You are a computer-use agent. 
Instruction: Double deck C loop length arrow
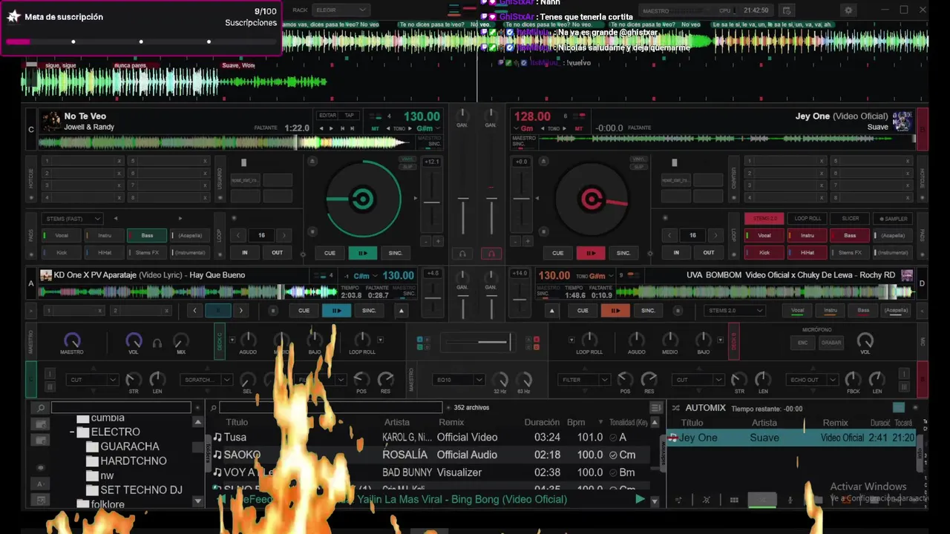(x=284, y=235)
